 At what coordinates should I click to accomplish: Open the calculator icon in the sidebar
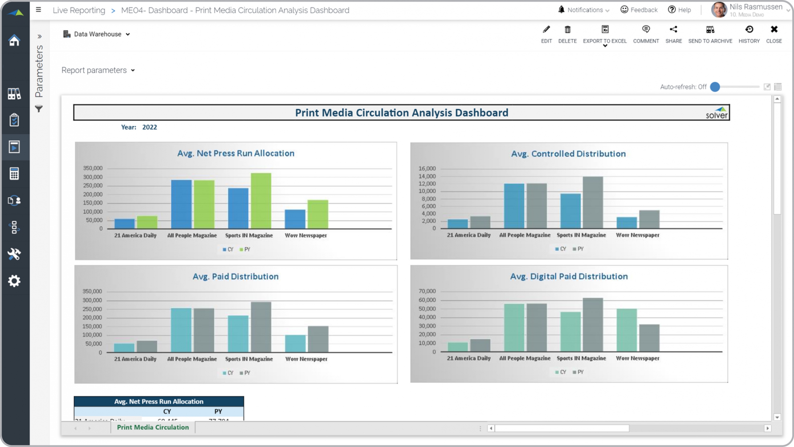tap(14, 174)
